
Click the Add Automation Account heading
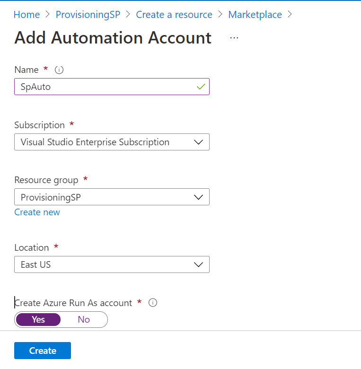click(113, 38)
